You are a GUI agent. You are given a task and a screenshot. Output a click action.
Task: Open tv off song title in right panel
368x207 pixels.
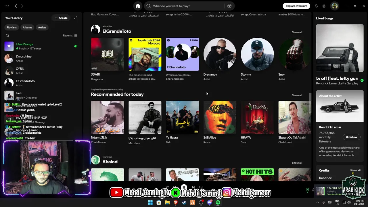click(x=337, y=78)
